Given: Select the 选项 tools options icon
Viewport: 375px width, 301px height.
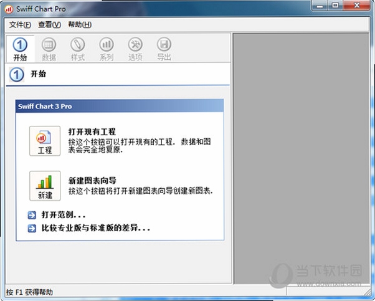Looking at the screenshot, I should pos(135,44).
